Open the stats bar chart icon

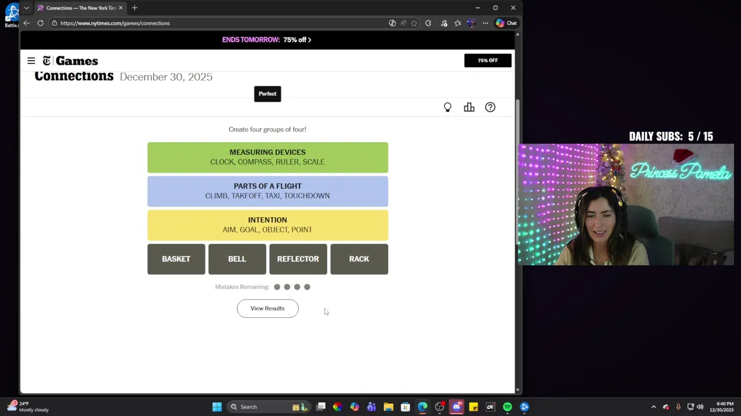[x=469, y=107]
